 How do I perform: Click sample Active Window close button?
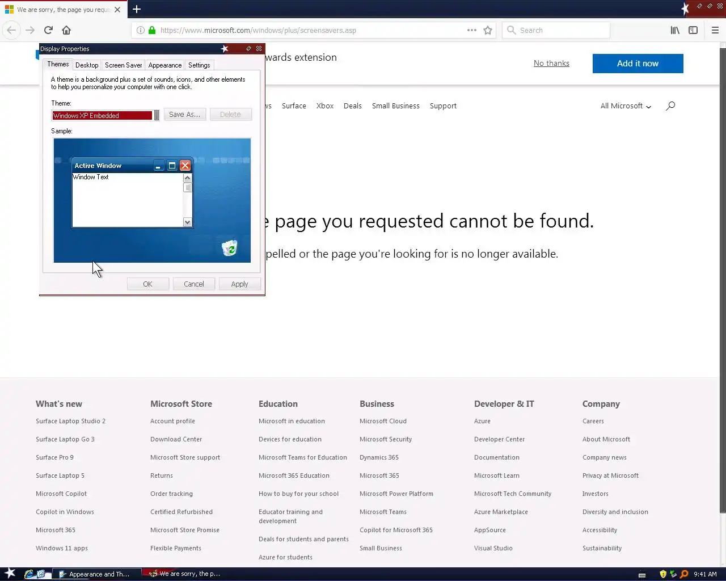[185, 166]
